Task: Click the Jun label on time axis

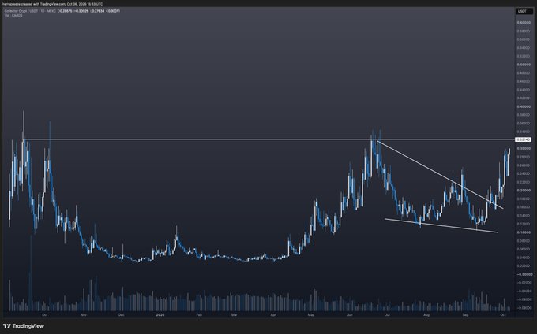Action: coord(350,314)
